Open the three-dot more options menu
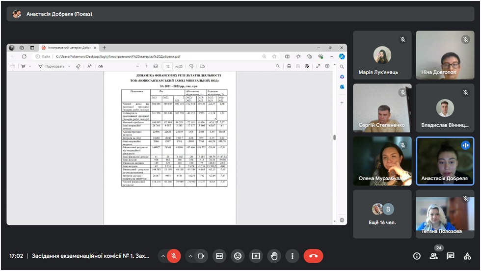This screenshot has height=271, width=481. pyautogui.click(x=292, y=256)
